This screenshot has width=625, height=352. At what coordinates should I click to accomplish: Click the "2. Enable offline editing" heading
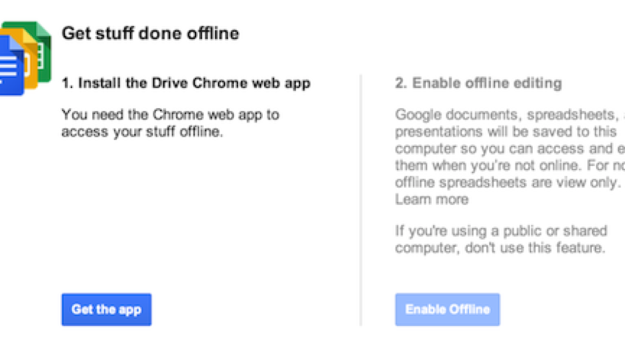[x=479, y=83]
